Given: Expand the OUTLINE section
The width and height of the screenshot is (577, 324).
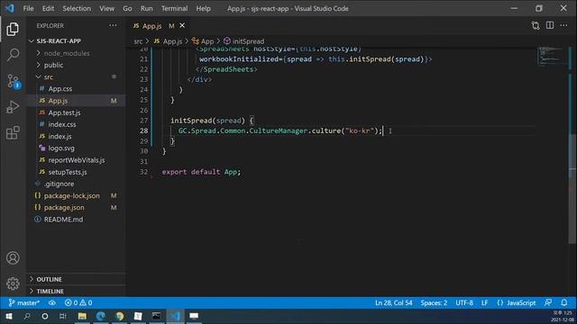Looking at the screenshot, I should (x=49, y=279).
